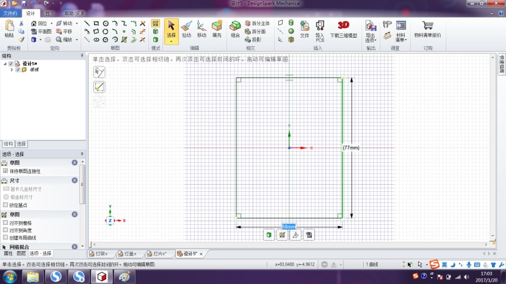Open the 回位 dropdown arrow

pos(51,24)
